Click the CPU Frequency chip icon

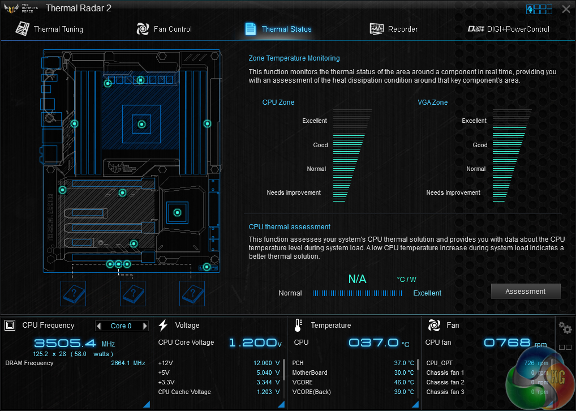[x=10, y=326]
